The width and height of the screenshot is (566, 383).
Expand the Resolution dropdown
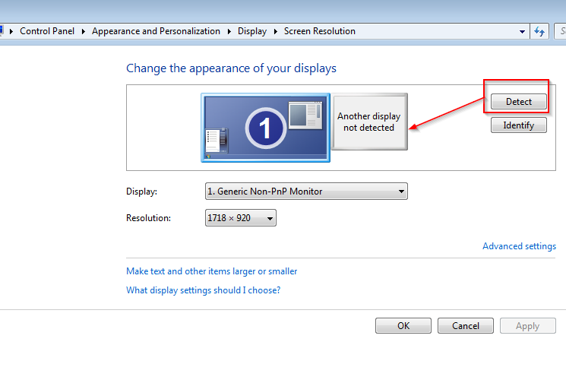pyautogui.click(x=240, y=218)
